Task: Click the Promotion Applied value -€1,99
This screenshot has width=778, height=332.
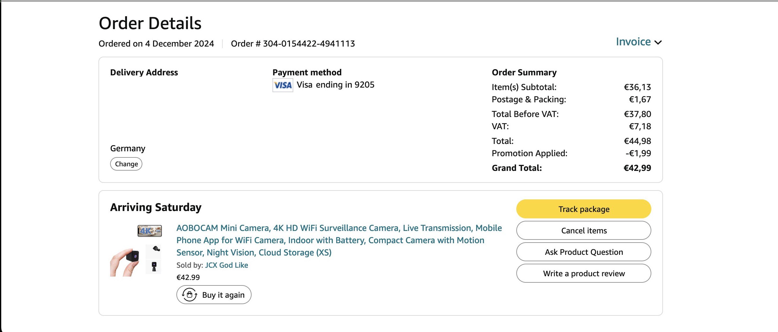Action: click(x=638, y=153)
